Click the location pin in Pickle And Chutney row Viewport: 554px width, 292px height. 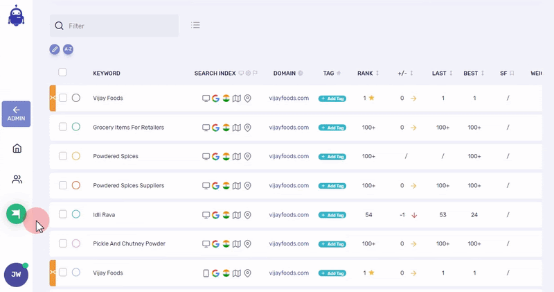pos(248,244)
